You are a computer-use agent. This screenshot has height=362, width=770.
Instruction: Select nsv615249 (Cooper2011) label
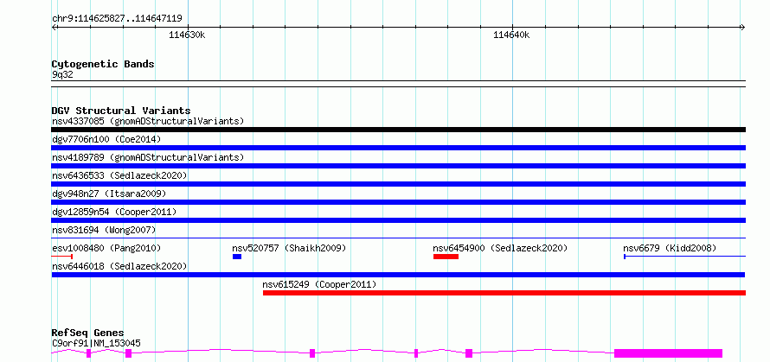tap(320, 284)
